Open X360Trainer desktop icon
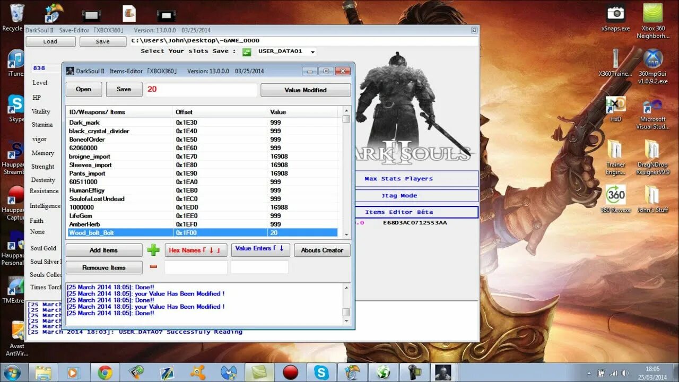The width and height of the screenshot is (679, 382). [615, 63]
